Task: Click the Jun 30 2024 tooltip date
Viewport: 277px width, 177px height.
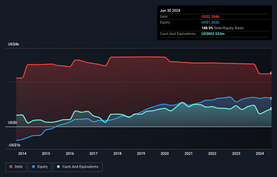Action: (170, 10)
